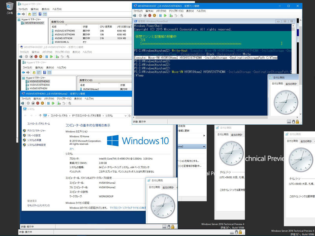
Task: Open セキュリティとメンテナンス link in System window
Action: tap(39, 205)
